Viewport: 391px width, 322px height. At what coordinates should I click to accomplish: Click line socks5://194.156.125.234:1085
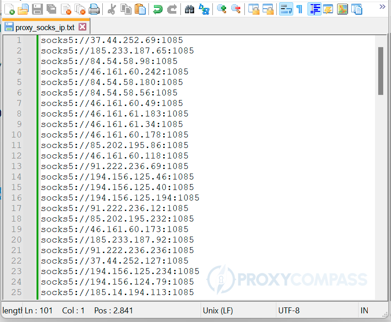coord(120,271)
